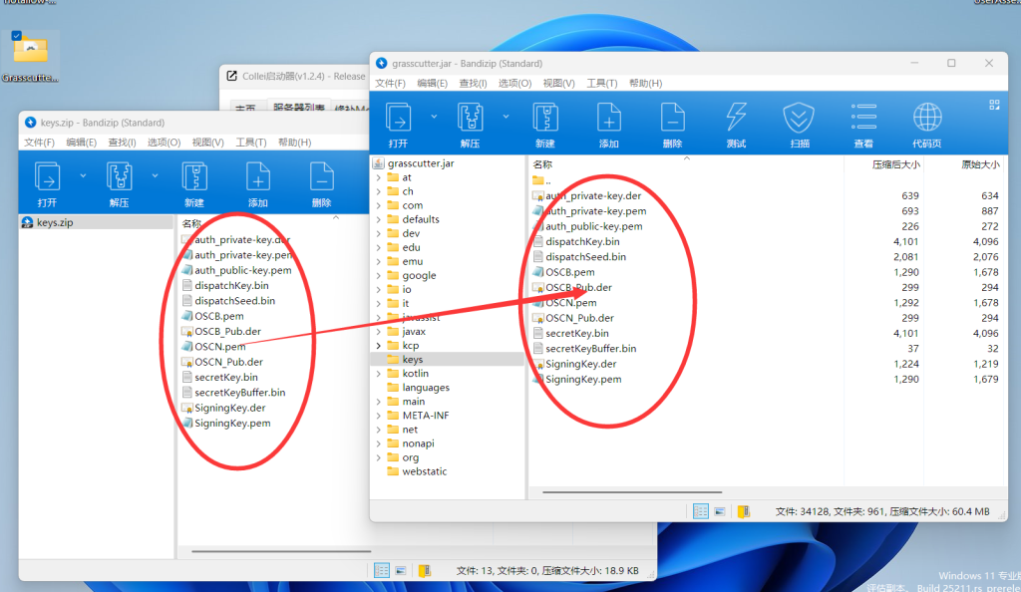Viewport: 1021px width, 592px height.
Task: Open 文件(F) menu in grasscutter.jar window
Action: (390, 84)
